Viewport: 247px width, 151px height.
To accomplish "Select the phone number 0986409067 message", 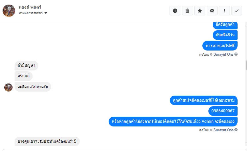I will 223,111.
